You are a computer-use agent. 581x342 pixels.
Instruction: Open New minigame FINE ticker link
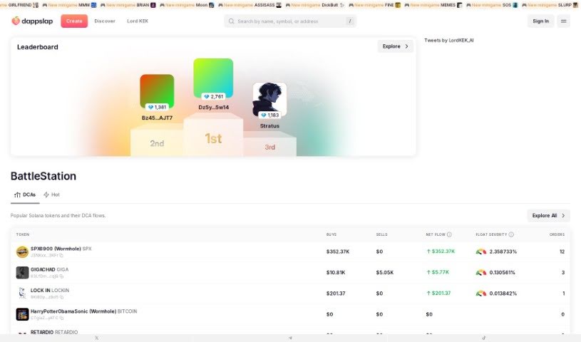point(374,5)
